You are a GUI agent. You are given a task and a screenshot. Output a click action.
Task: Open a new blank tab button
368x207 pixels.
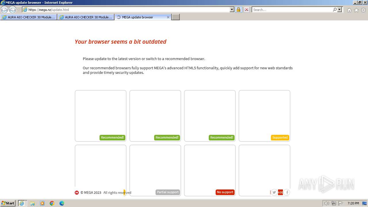(176, 17)
